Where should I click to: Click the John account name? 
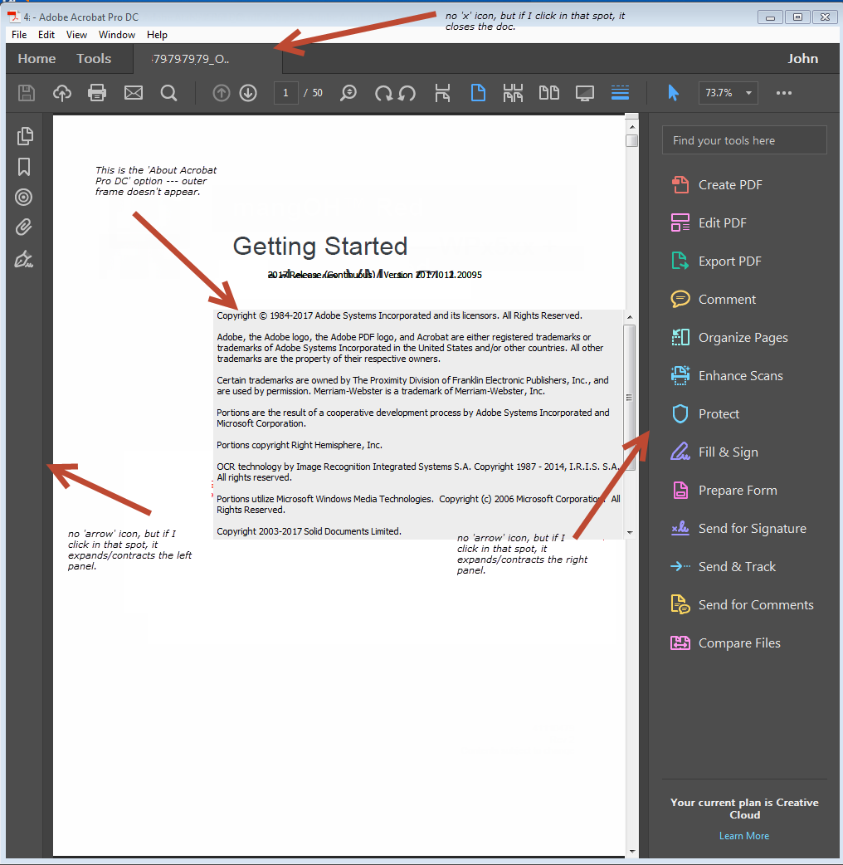click(802, 58)
